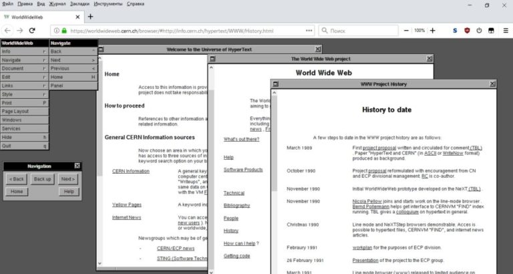
Task: Expand the Edit submenu
Action: (25, 78)
